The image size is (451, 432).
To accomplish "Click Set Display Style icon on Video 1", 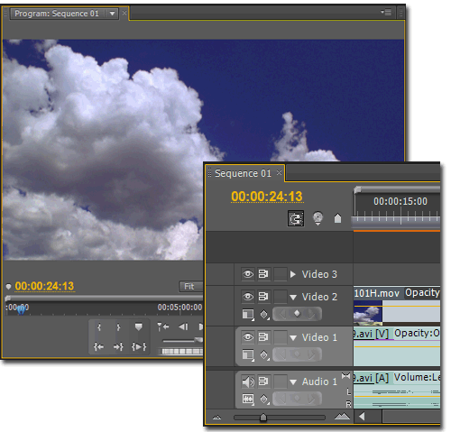I will tap(248, 355).
